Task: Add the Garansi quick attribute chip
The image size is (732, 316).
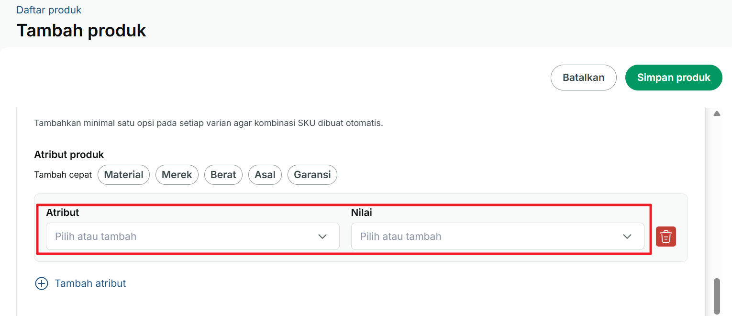Action: point(312,175)
